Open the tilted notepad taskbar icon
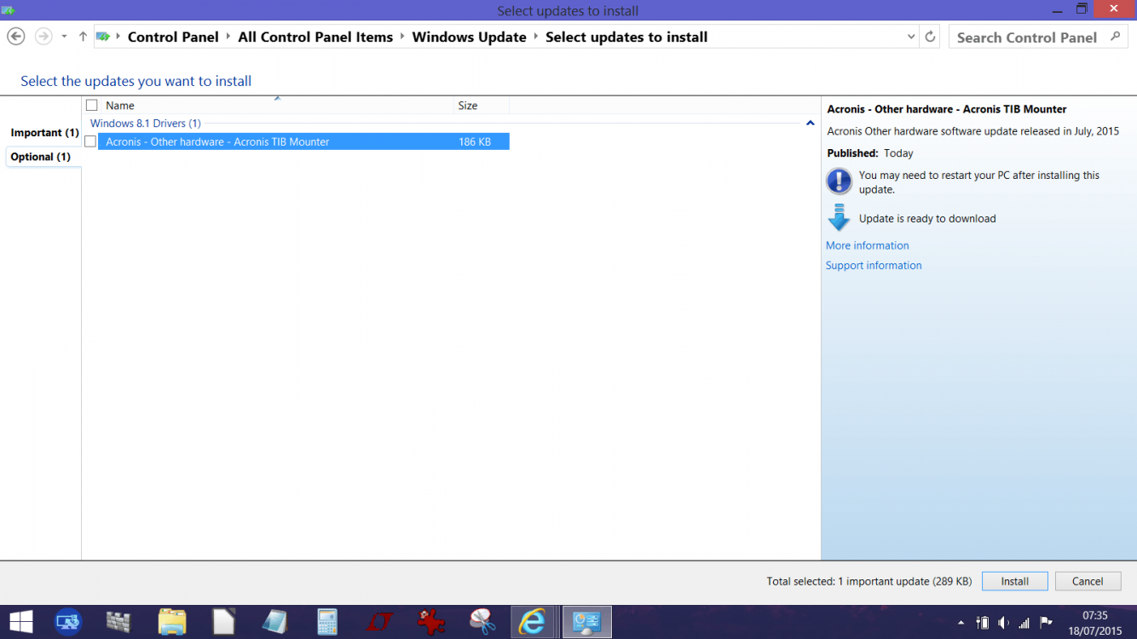 (x=275, y=622)
